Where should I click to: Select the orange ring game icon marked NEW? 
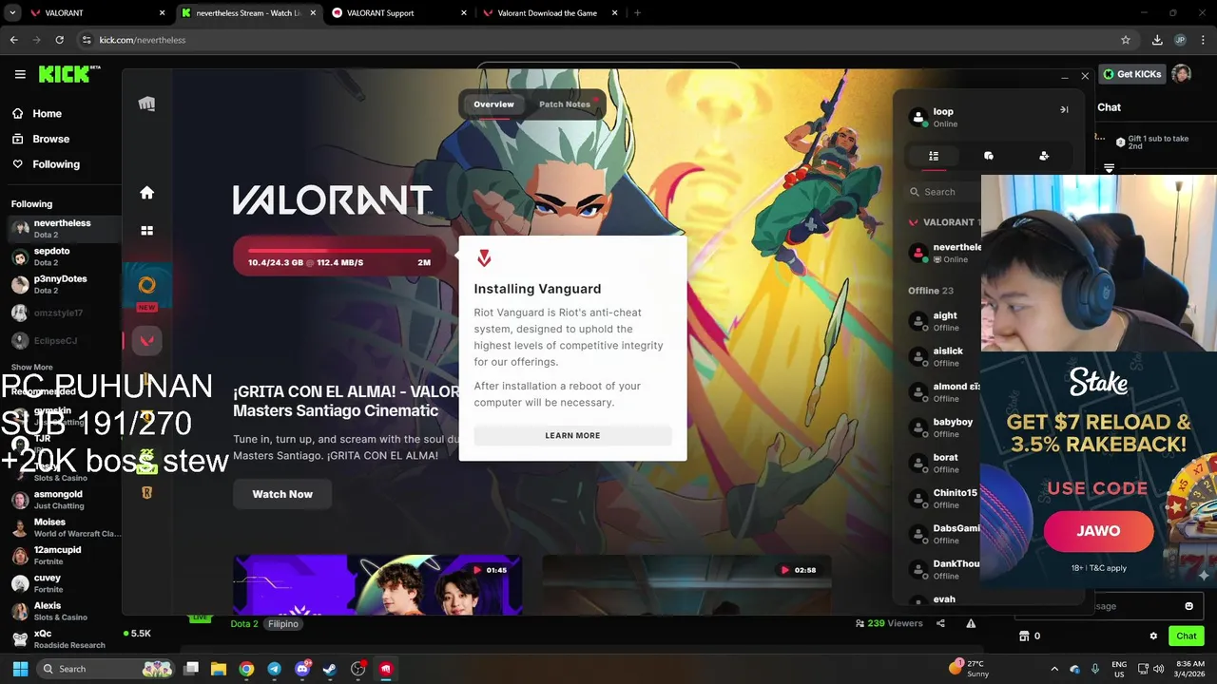(x=146, y=285)
